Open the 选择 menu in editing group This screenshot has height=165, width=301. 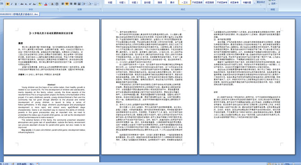tap(273, 4)
